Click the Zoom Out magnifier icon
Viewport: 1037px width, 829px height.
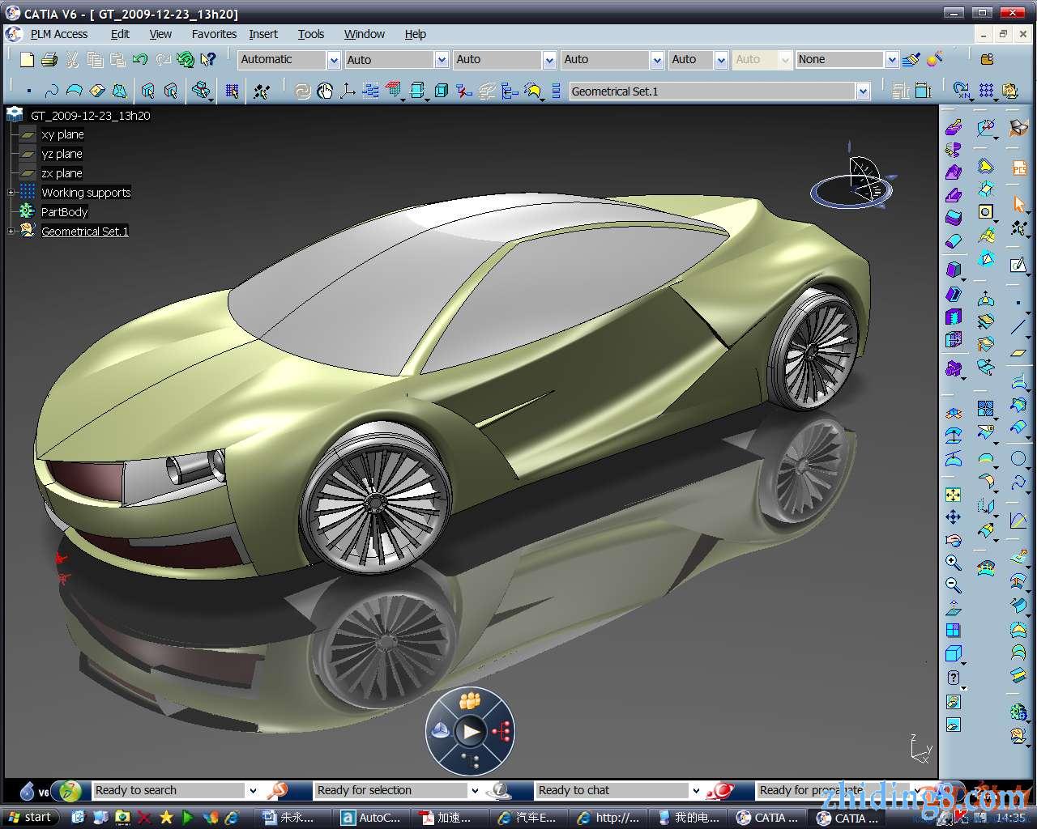click(953, 585)
